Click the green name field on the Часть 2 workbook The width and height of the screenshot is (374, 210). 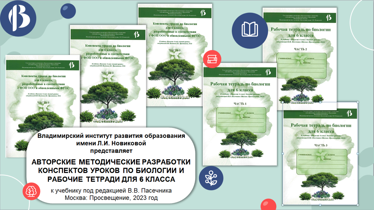point(301,65)
